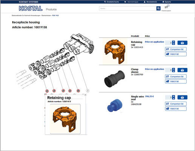Add Retaining cap to basket
Screen dimensions: 195x151
point(182,43)
